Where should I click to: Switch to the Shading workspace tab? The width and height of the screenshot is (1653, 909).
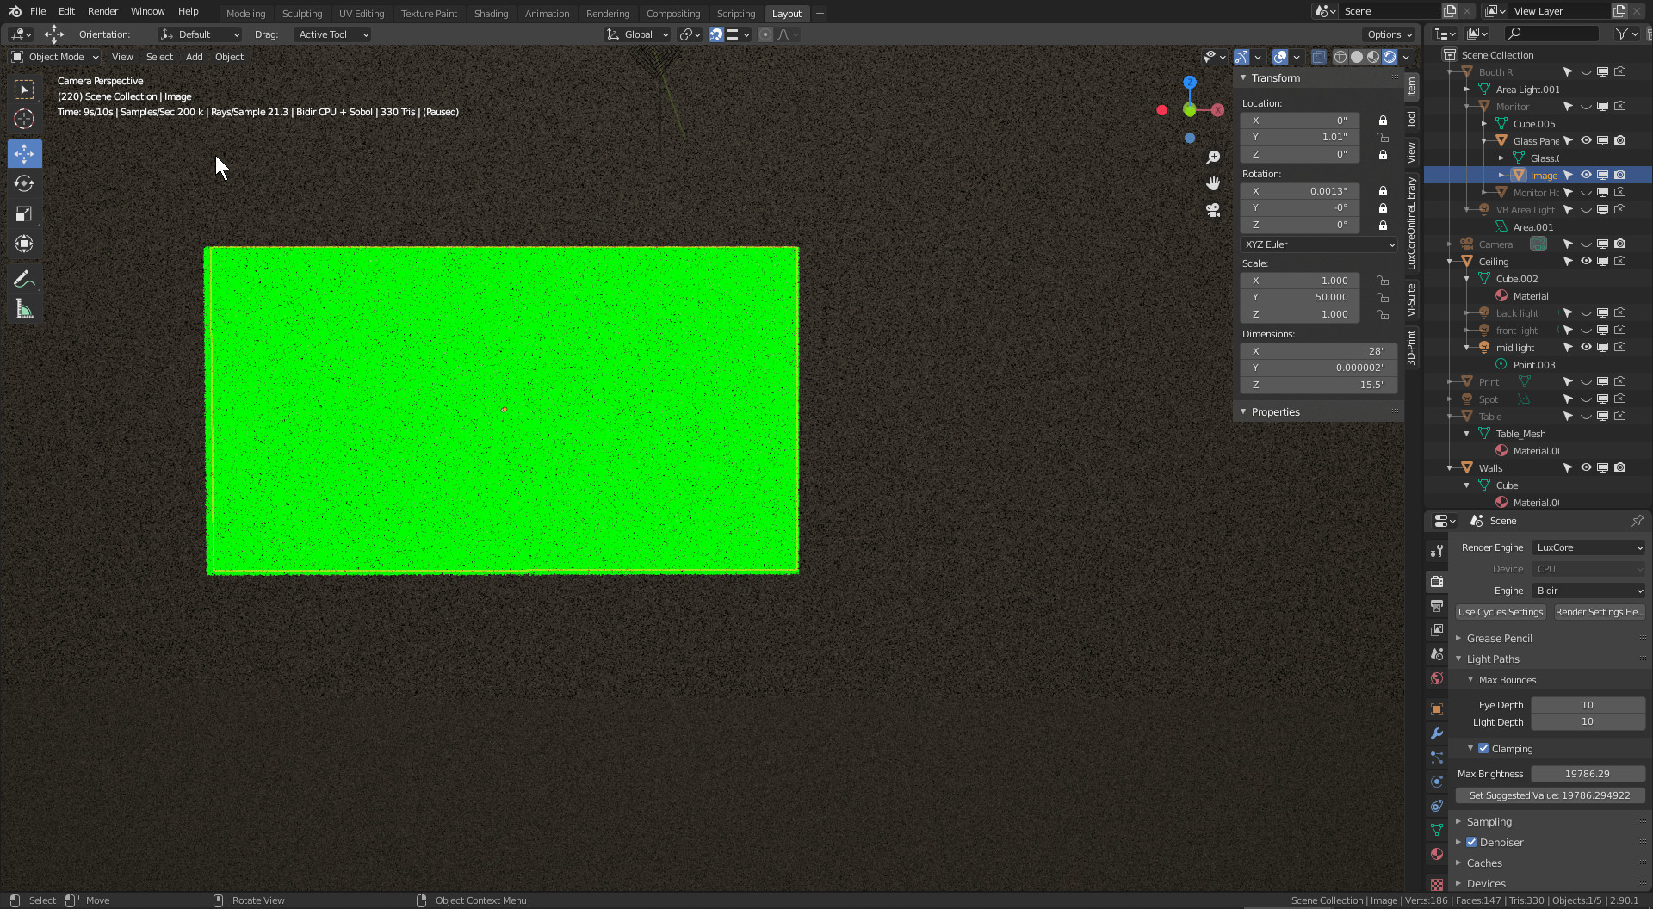tap(491, 14)
